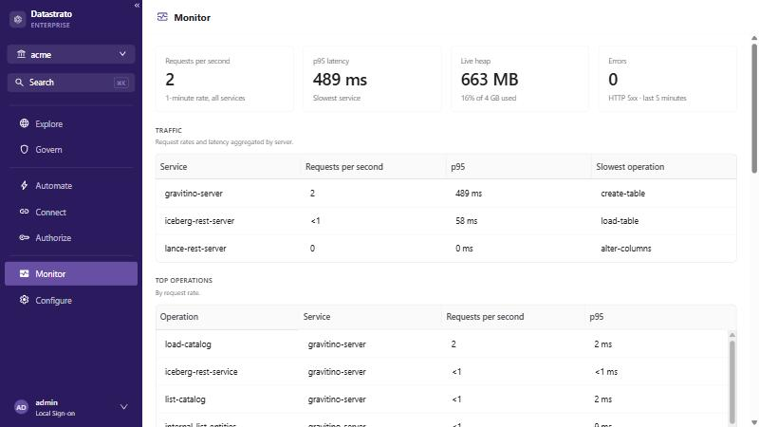
Task: Select the iceberg-rest-server row
Action: point(446,221)
